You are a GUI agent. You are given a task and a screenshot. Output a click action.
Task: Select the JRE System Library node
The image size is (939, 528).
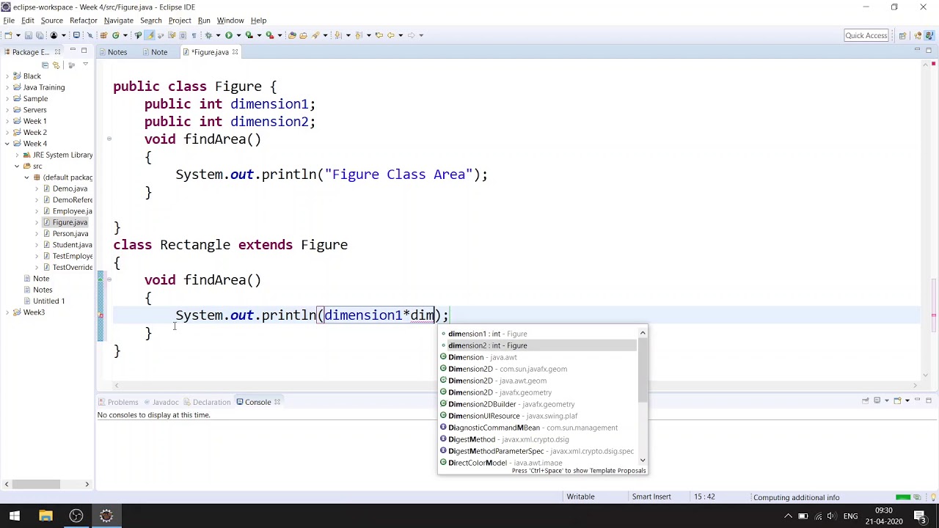pyautogui.click(x=62, y=155)
